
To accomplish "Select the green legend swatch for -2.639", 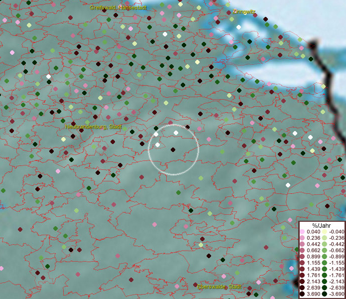I will pyautogui.click(x=325, y=288).
